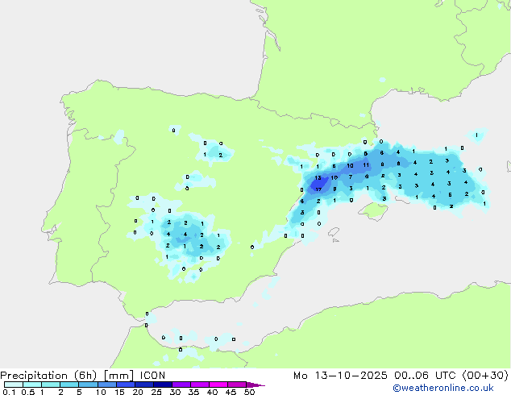511x395 pixels.
Task: Click the "5" legend scale label
Action: coord(79,392)
